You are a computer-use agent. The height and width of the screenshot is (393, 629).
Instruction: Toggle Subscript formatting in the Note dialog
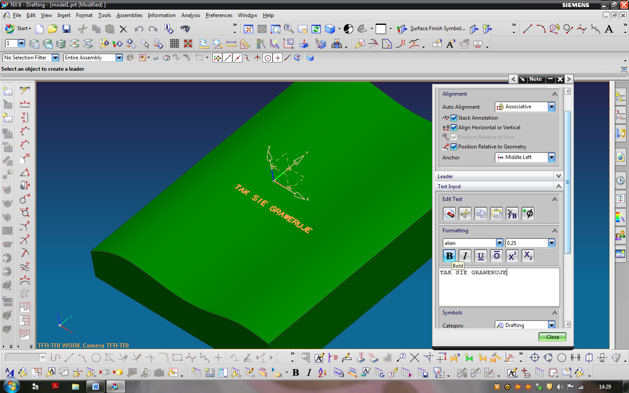click(x=528, y=256)
